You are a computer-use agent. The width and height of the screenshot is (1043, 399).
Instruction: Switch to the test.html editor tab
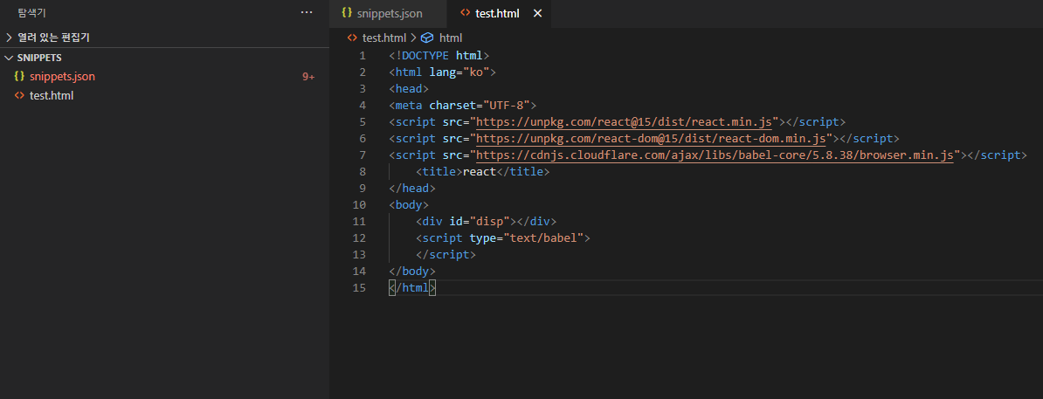point(497,13)
